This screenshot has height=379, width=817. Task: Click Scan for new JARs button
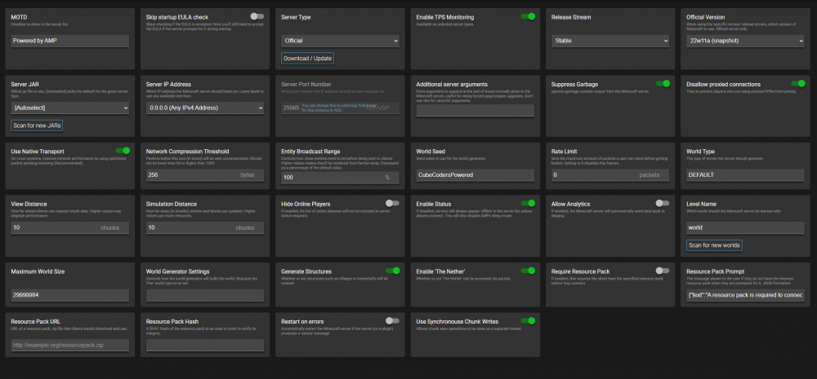tap(37, 126)
